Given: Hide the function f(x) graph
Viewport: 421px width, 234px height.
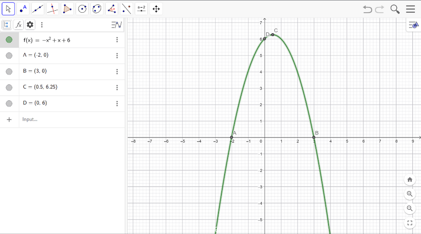Looking at the screenshot, I should (9, 40).
